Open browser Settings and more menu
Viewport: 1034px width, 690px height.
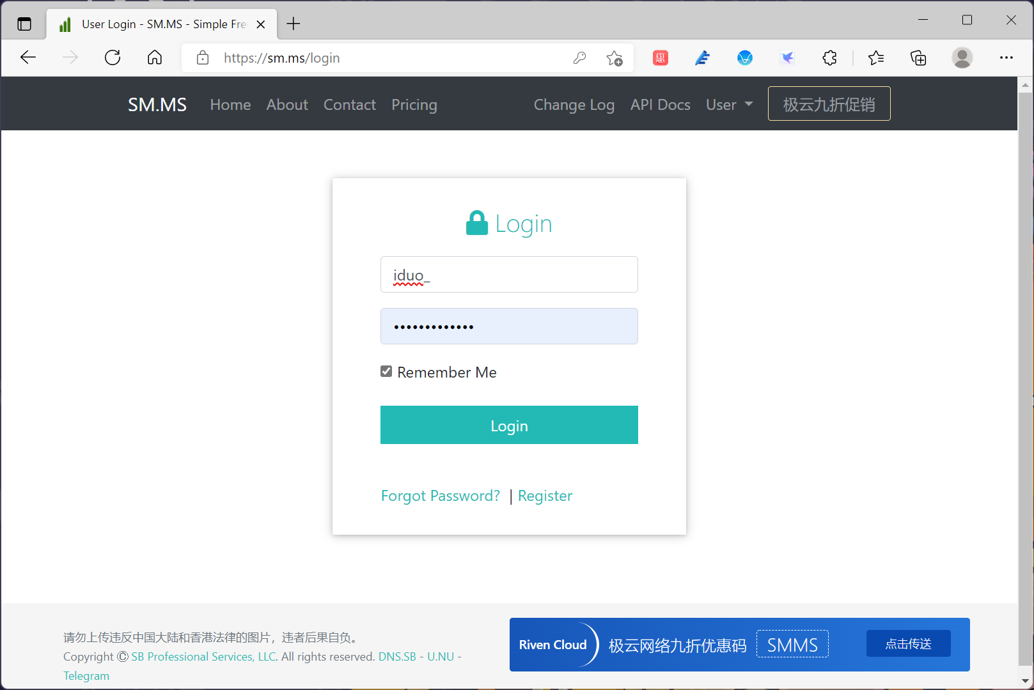click(x=1007, y=57)
